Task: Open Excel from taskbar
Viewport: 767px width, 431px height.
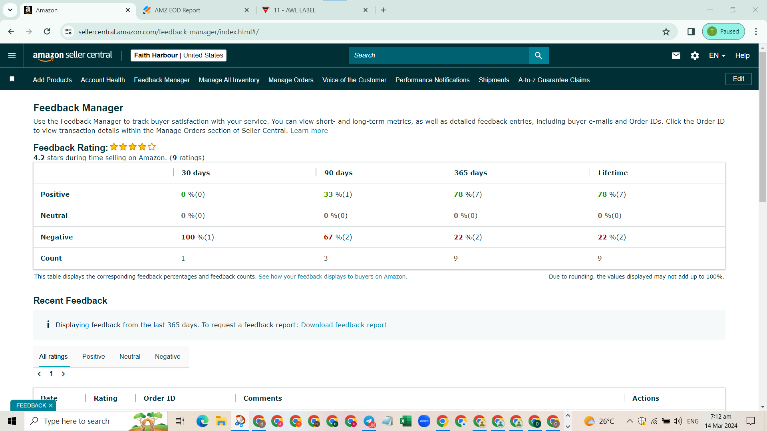Action: coord(406,421)
